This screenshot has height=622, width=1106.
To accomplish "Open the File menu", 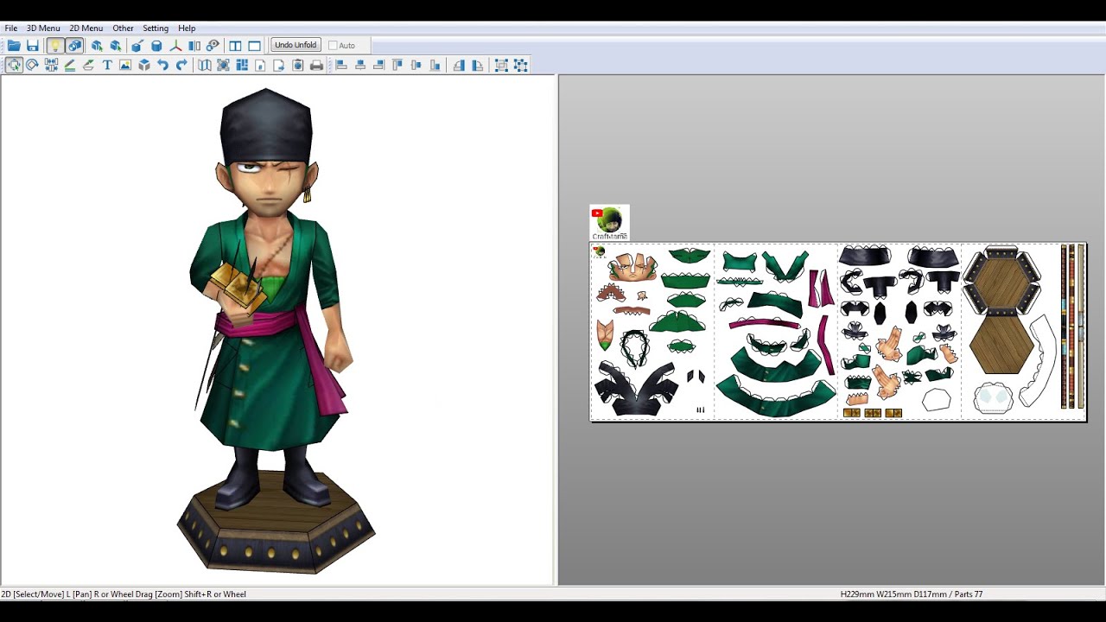I will (11, 29).
